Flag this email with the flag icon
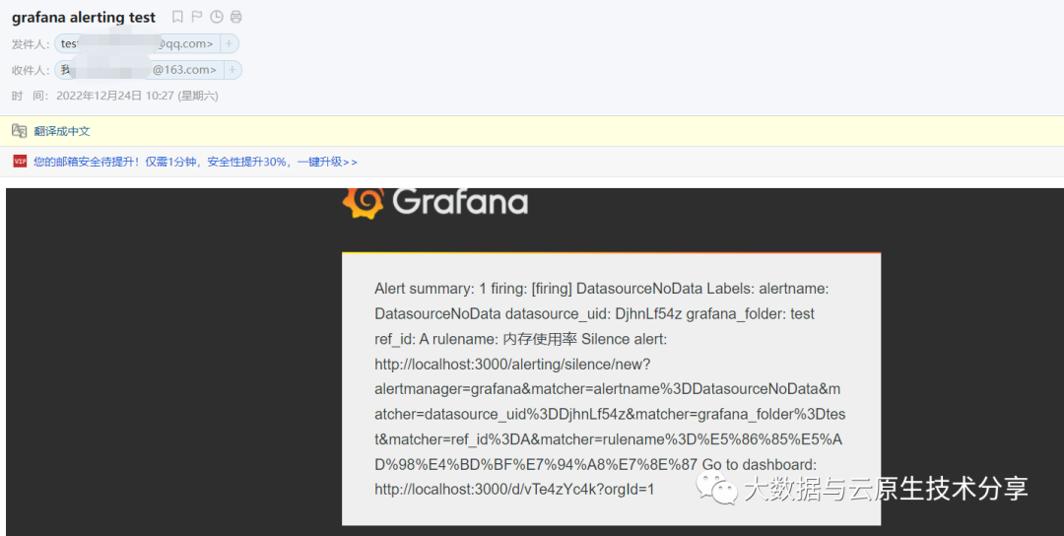Screen dimensions: 1064x536 (197, 17)
